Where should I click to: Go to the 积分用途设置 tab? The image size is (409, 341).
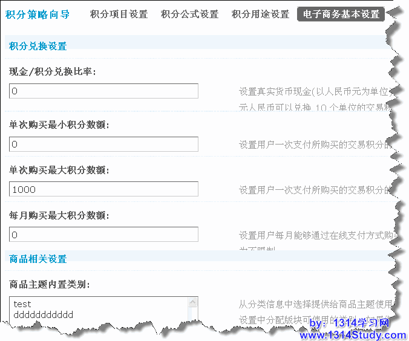click(x=260, y=15)
